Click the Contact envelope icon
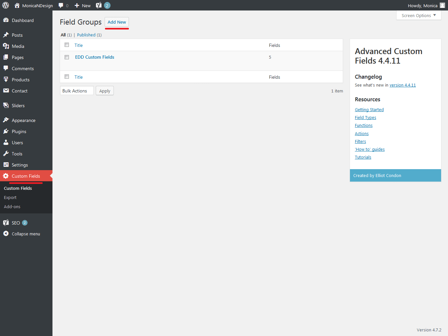448x336 pixels. pyautogui.click(x=6, y=90)
